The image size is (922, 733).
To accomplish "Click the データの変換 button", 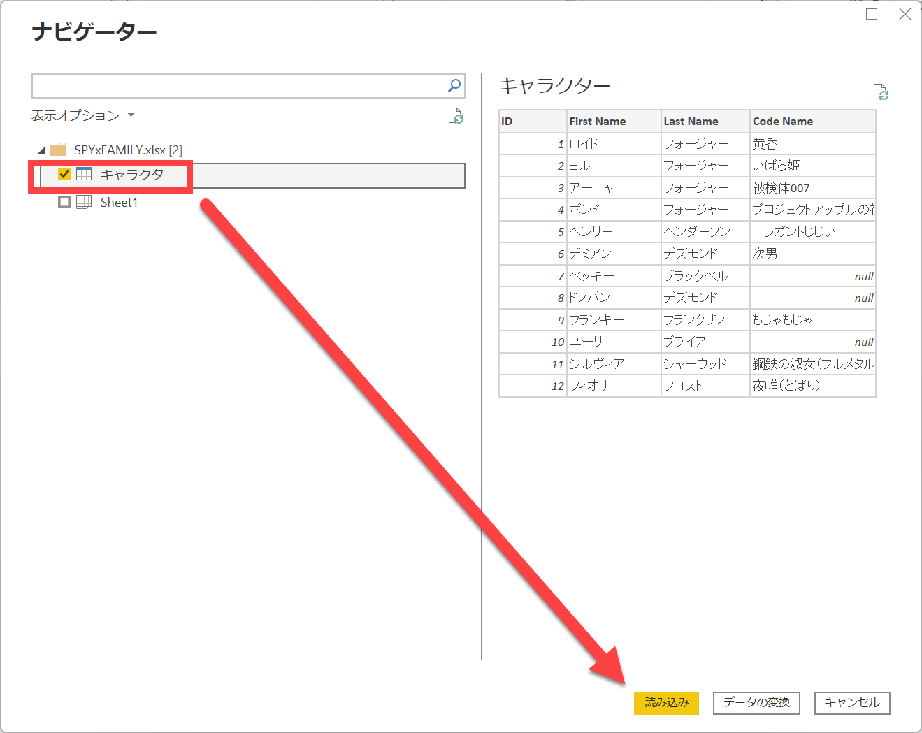I will [x=756, y=703].
